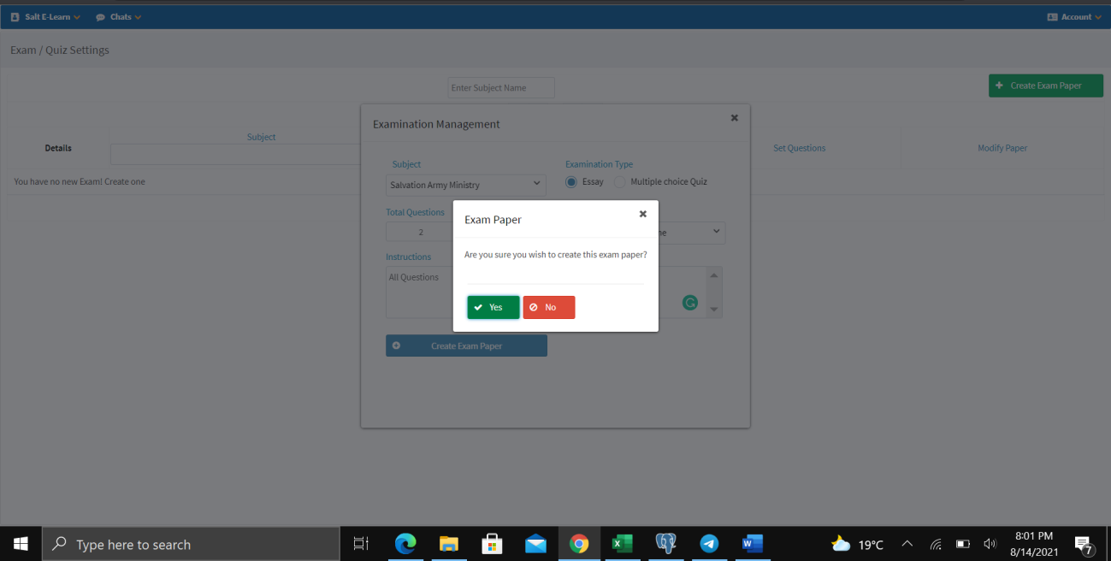Click the red No button
This screenshot has height=561, width=1111.
point(549,307)
